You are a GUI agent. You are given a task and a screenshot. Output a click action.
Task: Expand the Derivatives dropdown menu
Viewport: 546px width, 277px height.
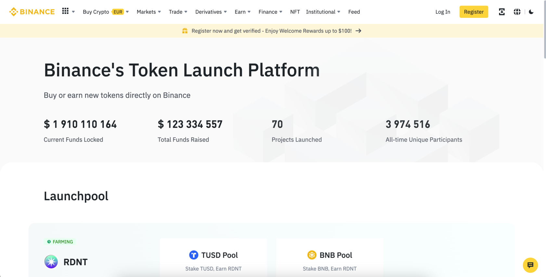[211, 12]
